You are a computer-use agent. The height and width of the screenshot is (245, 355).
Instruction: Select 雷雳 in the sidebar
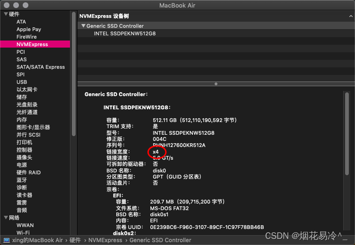coord(22,203)
